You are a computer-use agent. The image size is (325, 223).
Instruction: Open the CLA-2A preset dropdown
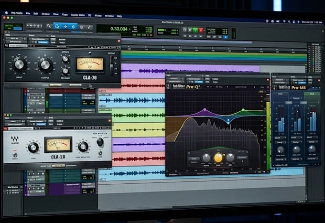[x=36, y=121]
